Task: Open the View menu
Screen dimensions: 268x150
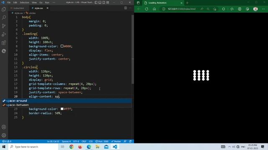Action: [34, 2]
